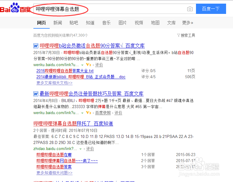Click 3个回答 answer count text

[x=148, y=167]
